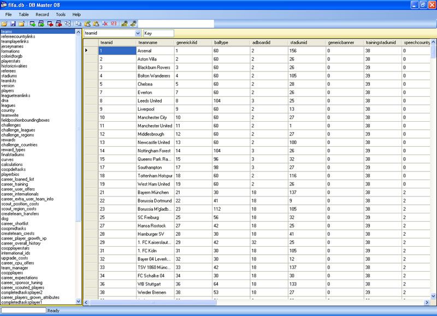Click the Key search input field
This screenshot has height=316, width=437.
(158, 33)
